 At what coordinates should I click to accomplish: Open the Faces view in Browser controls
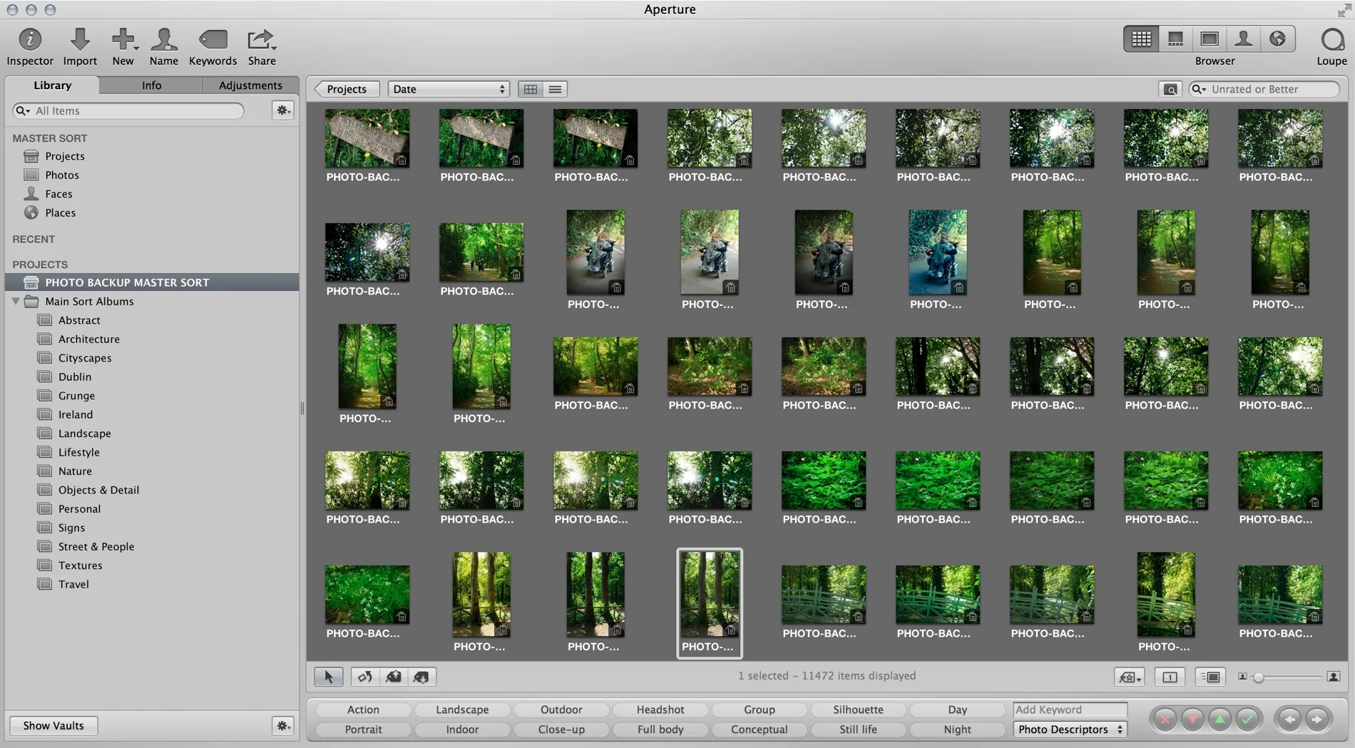(1243, 39)
